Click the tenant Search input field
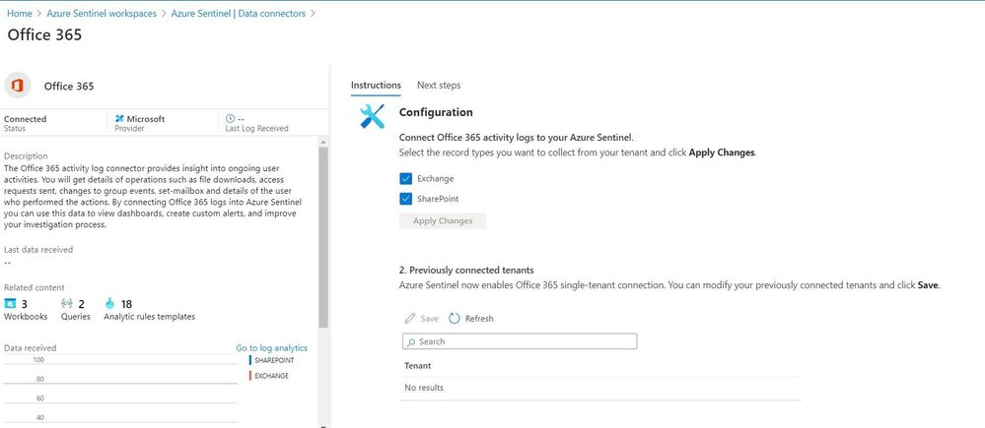Screen dimensions: 985x428 pos(520,341)
